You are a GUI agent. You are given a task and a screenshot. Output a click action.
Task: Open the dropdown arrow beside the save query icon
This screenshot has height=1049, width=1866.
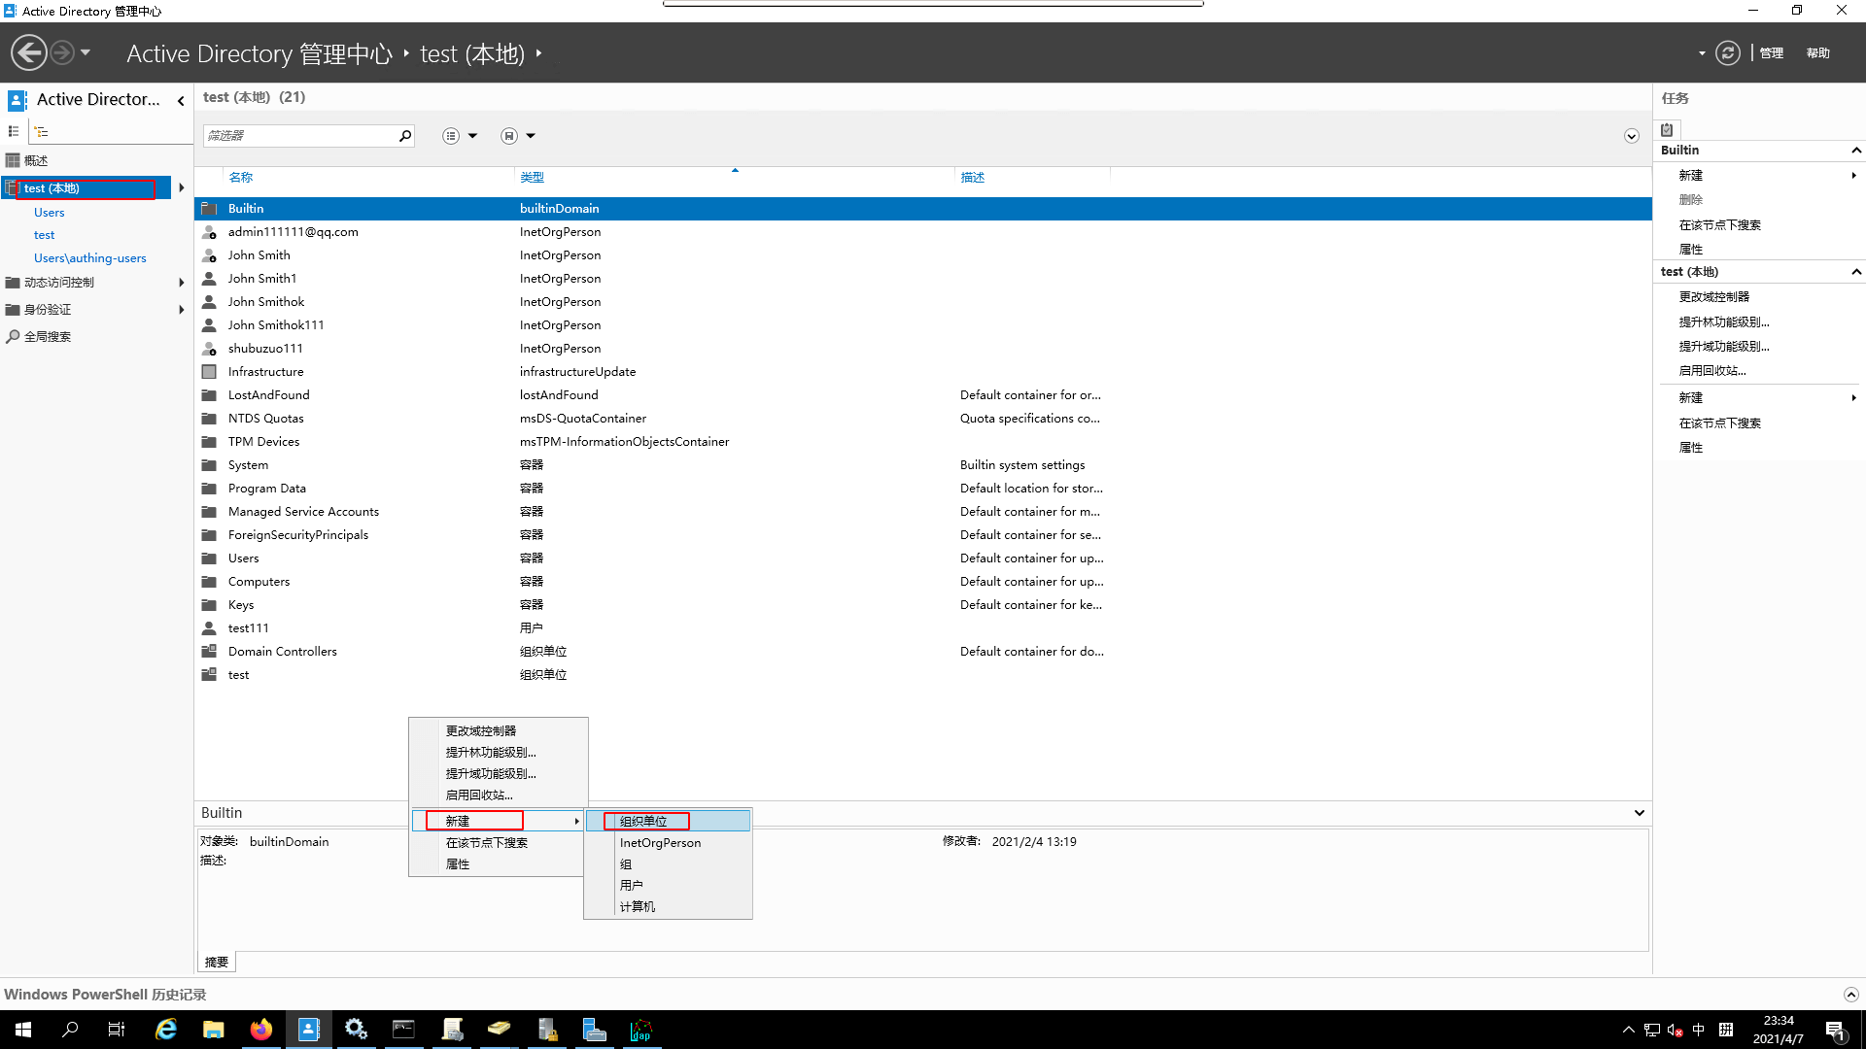[533, 135]
